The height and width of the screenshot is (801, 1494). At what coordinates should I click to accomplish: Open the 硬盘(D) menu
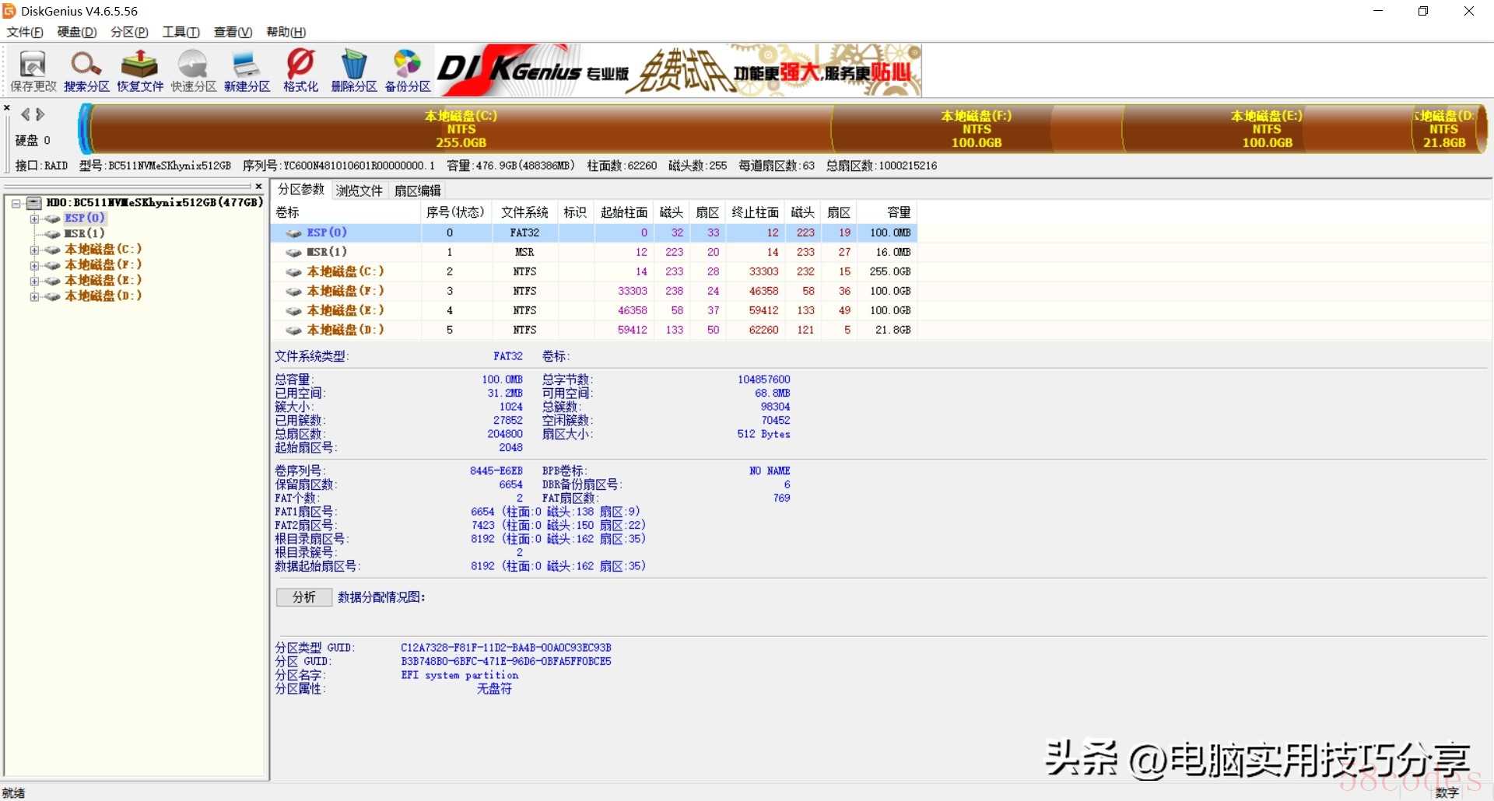click(x=77, y=32)
